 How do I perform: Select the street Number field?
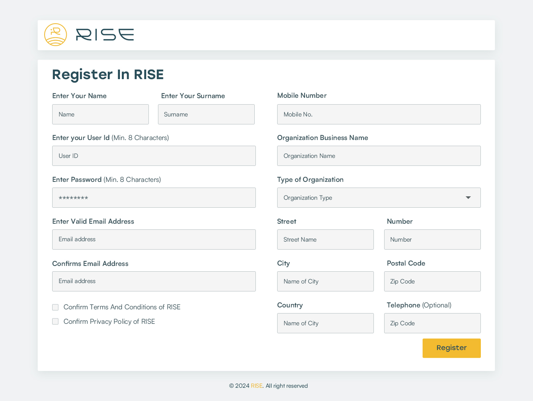tap(432, 240)
